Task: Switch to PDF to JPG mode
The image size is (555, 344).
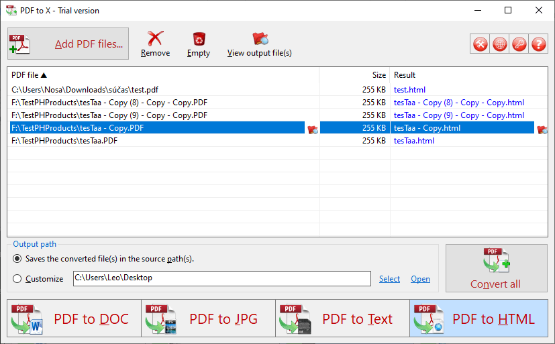Action: (x=208, y=319)
